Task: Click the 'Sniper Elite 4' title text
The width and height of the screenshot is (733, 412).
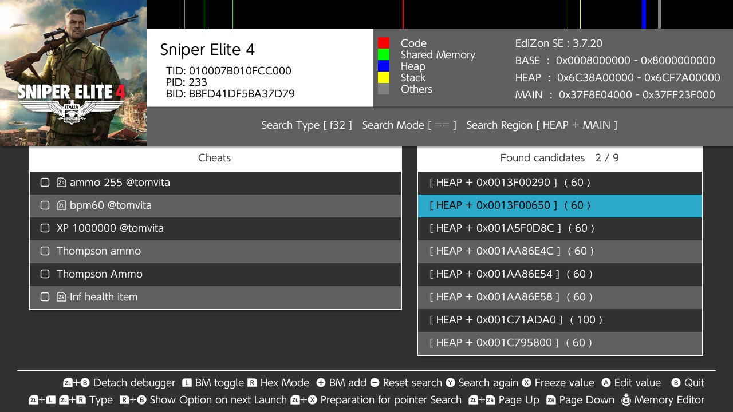Action: click(x=207, y=50)
